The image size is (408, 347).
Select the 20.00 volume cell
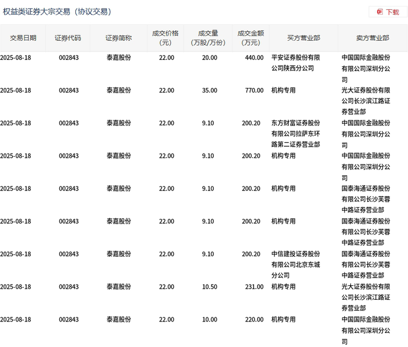coord(209,58)
